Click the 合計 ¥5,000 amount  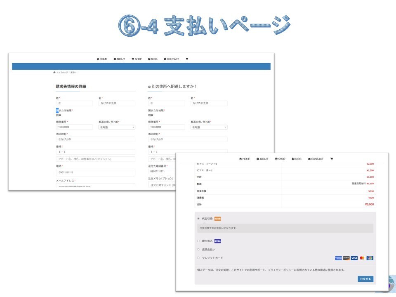(369, 204)
